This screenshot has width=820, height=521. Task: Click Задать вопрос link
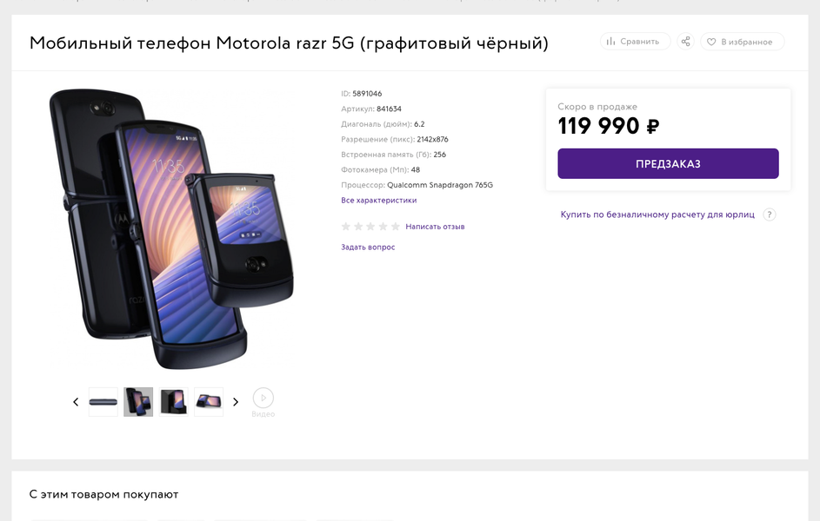point(368,247)
